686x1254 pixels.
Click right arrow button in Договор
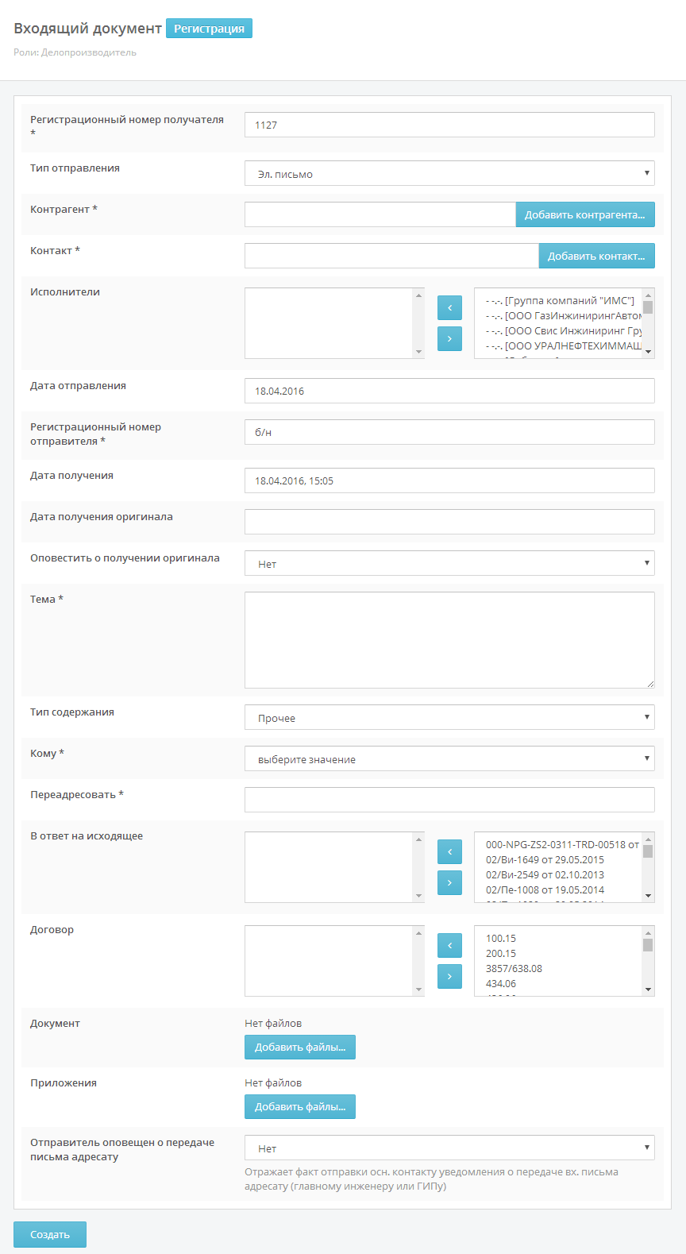point(449,976)
